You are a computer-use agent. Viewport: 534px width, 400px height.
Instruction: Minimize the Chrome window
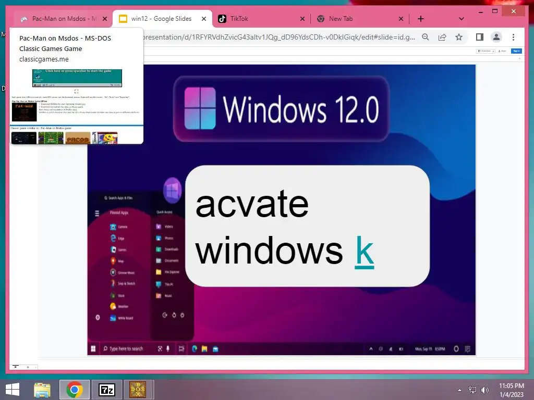pos(481,11)
